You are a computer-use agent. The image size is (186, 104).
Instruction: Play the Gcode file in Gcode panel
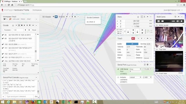click(x=16, y=25)
